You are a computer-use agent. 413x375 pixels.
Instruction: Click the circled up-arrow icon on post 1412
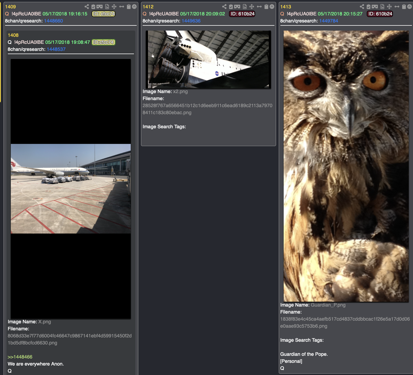[272, 6]
